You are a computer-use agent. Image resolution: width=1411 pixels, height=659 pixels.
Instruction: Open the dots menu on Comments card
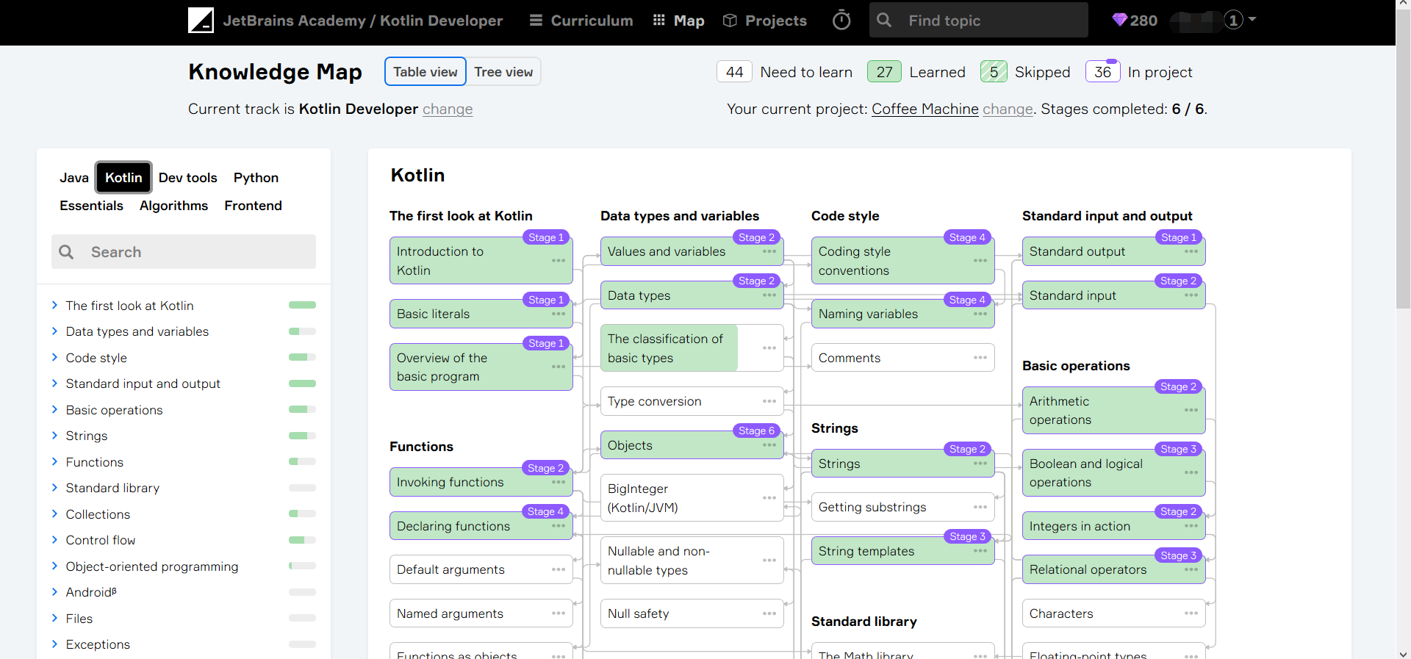980,358
